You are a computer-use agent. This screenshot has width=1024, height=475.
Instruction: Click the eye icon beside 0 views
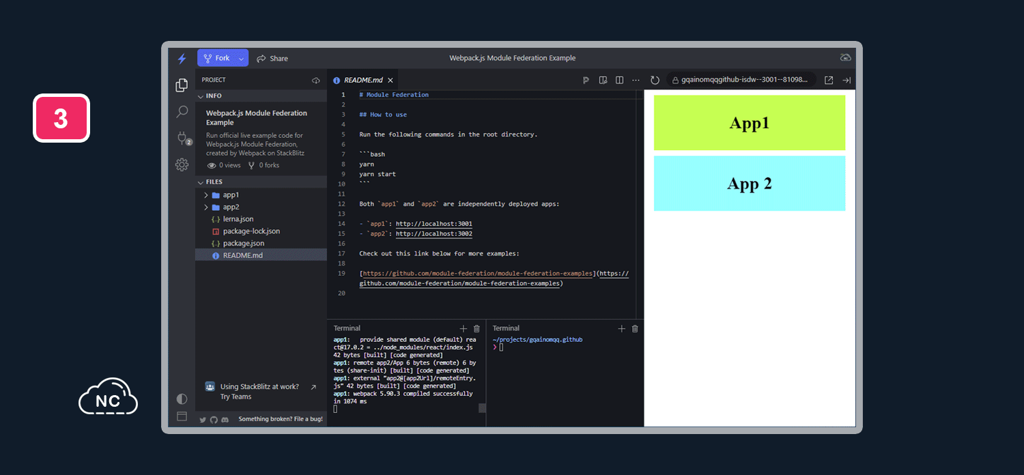pos(212,165)
